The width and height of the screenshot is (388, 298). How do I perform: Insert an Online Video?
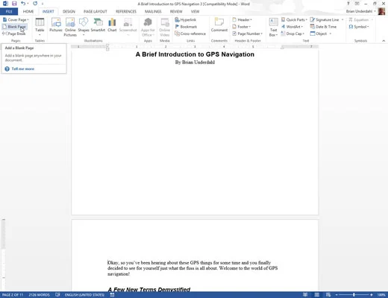click(165, 27)
